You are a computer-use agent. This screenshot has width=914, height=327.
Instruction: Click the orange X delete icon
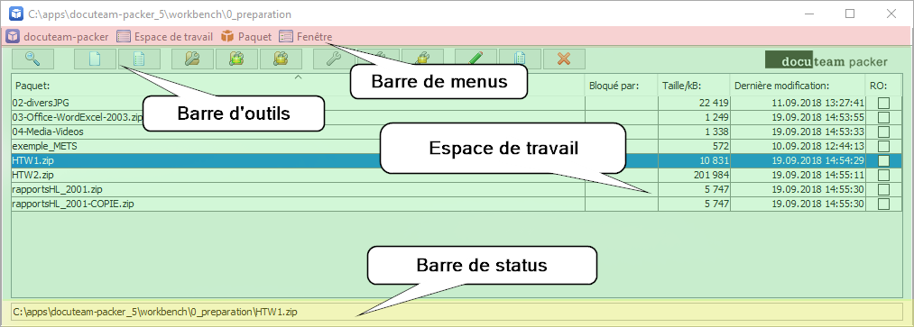click(564, 59)
